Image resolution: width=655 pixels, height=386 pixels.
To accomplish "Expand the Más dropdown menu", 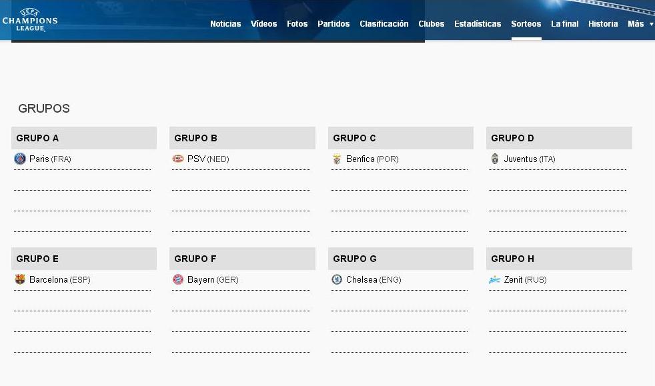I will click(640, 24).
